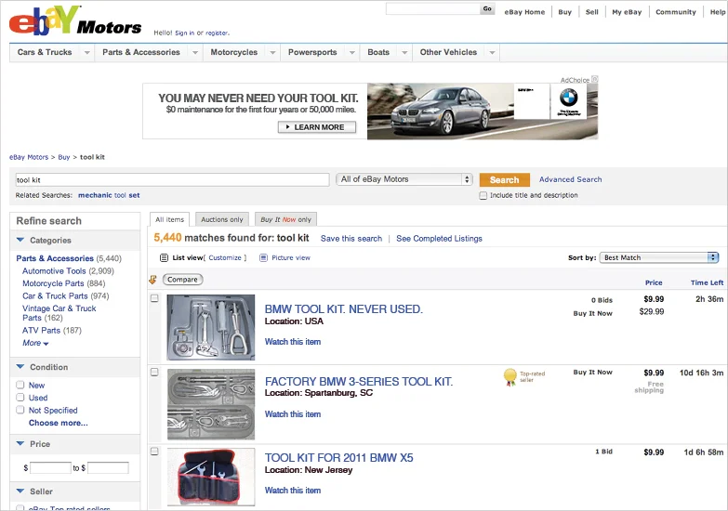Image resolution: width=728 pixels, height=511 pixels.
Task: Open the Other Vehicles dropdown arrow
Action: point(492,52)
